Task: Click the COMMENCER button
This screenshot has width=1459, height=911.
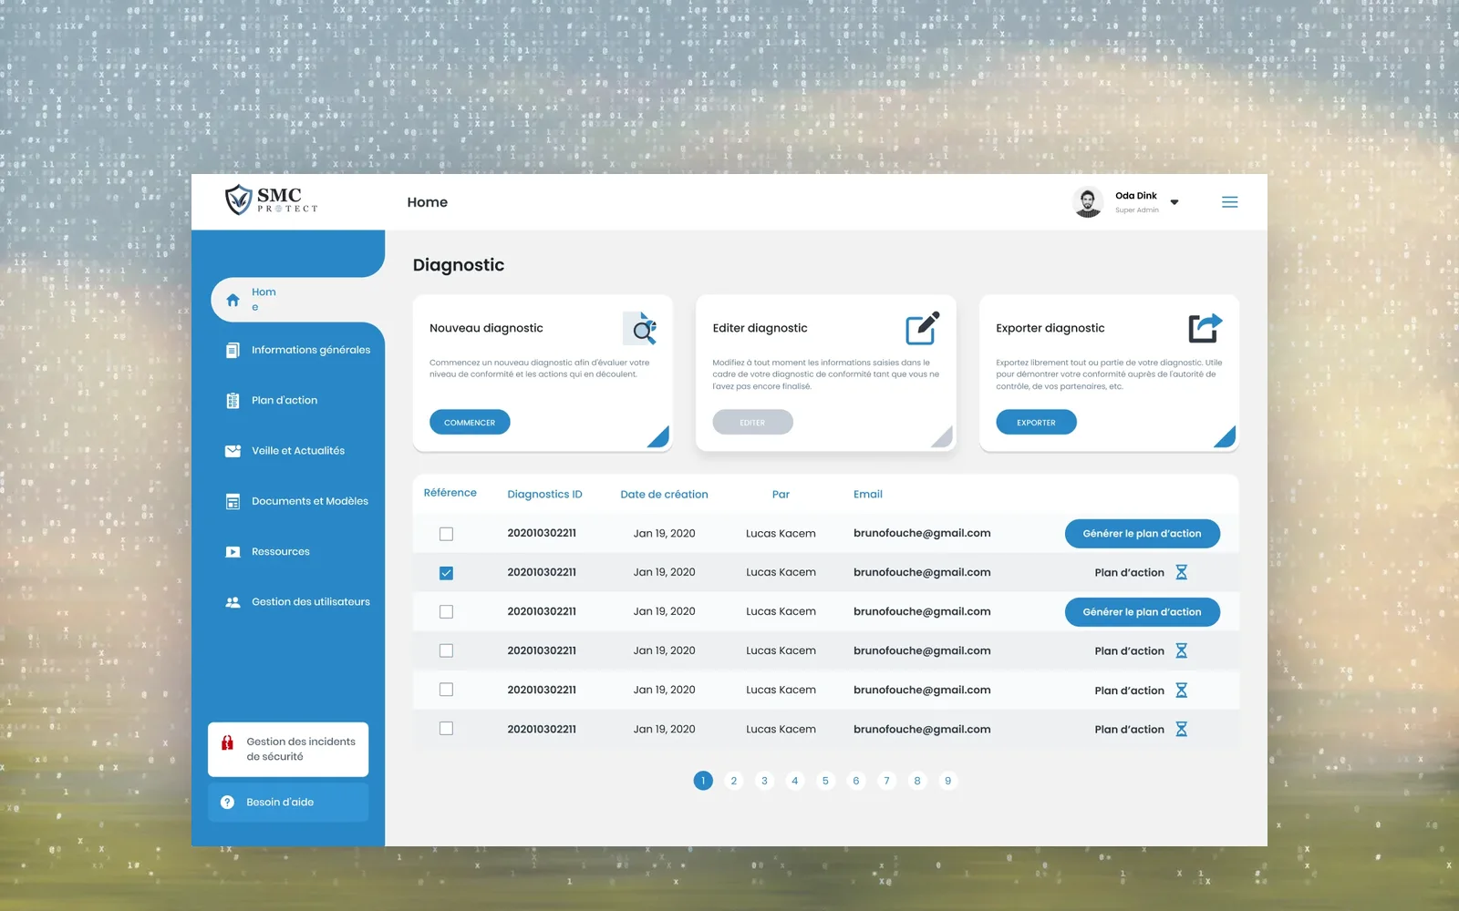Action: coord(470,423)
